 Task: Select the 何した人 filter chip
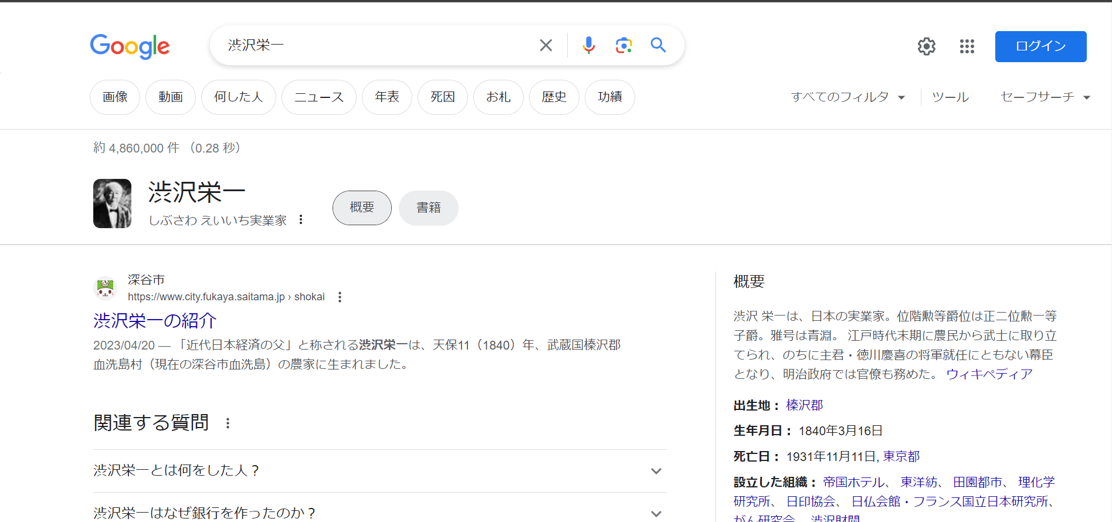[238, 97]
